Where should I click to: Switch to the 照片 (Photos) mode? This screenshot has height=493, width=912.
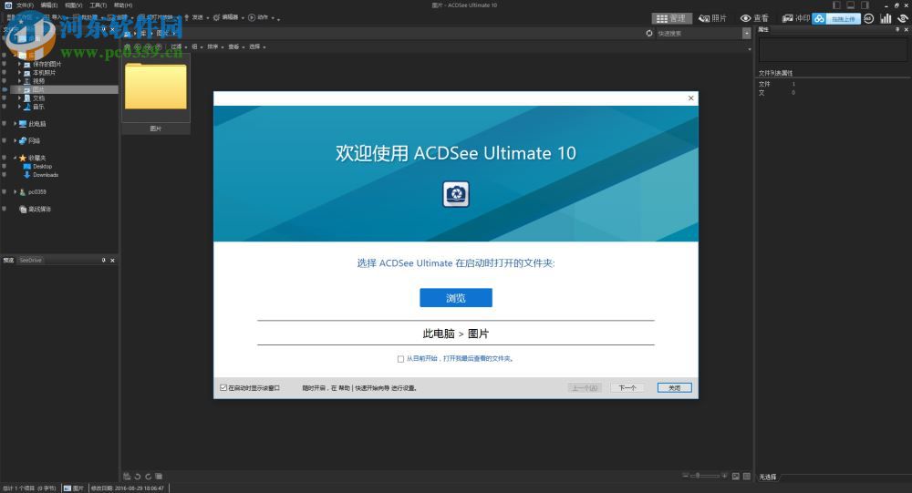point(713,18)
